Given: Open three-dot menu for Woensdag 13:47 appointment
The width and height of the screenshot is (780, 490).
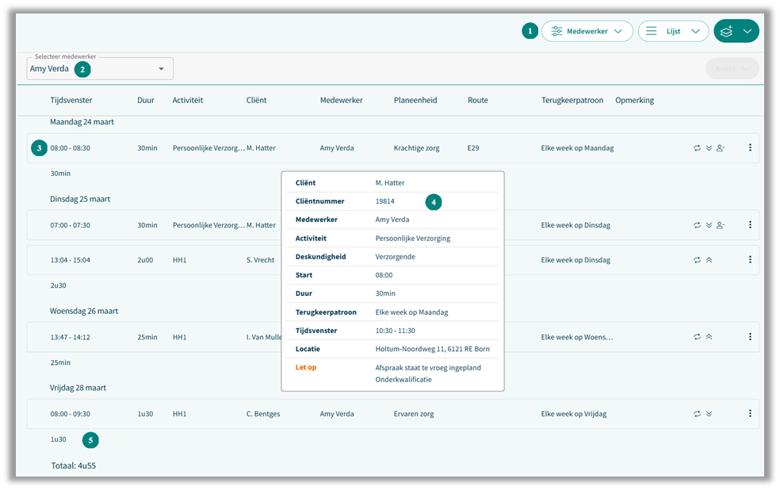Looking at the screenshot, I should (x=750, y=336).
